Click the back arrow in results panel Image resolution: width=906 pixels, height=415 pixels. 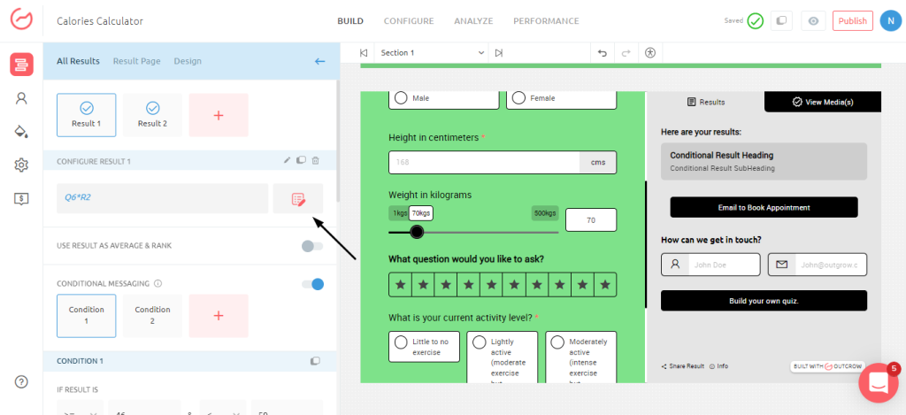pyautogui.click(x=320, y=61)
